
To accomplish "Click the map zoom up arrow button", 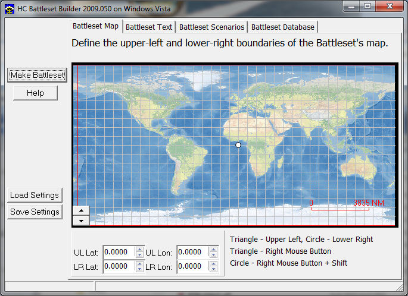I will click(81, 210).
